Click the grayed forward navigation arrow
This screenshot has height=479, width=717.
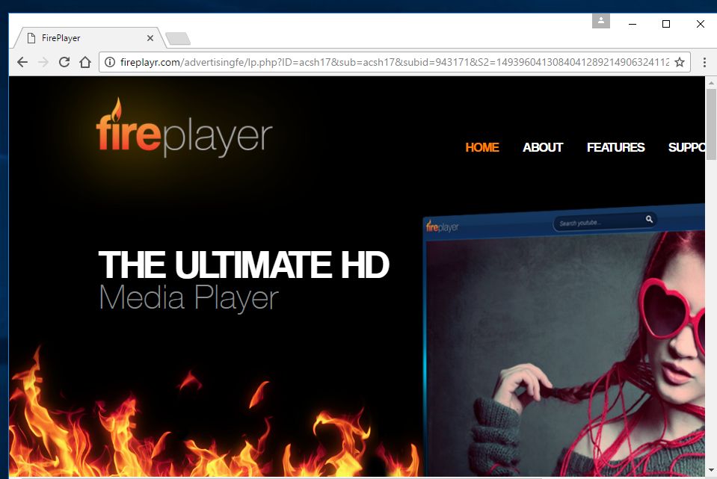[x=43, y=62]
